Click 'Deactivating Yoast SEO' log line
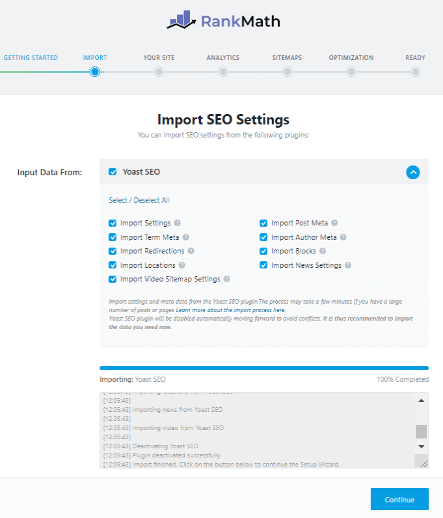This screenshot has height=518, width=443. (151, 446)
